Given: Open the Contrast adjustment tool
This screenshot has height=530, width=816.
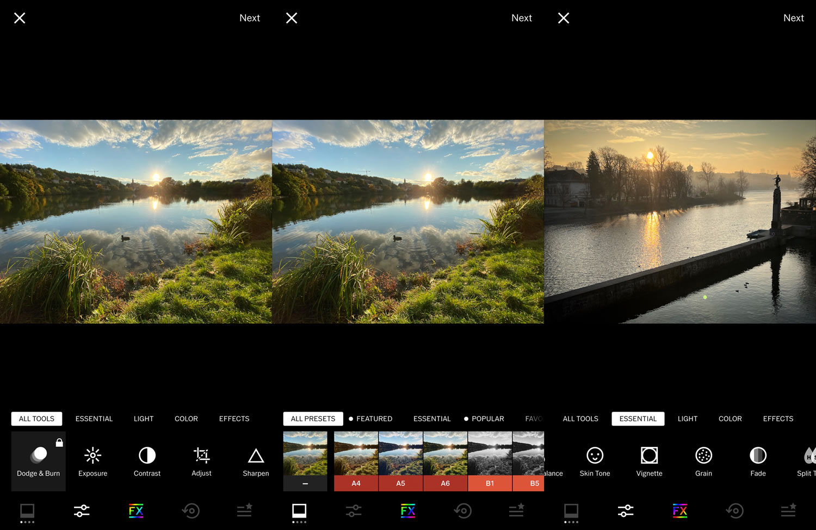Looking at the screenshot, I should pyautogui.click(x=147, y=461).
